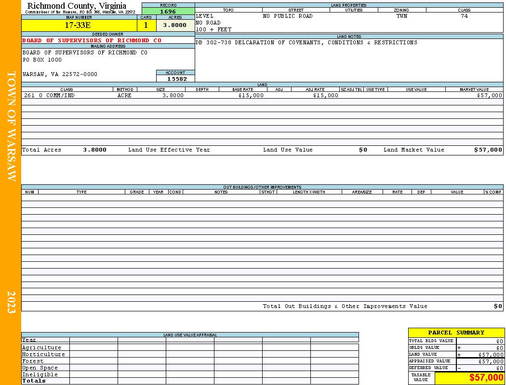Click the PO BOX 1000 mailing line
This screenshot has height=385, width=506.
pos(42,60)
